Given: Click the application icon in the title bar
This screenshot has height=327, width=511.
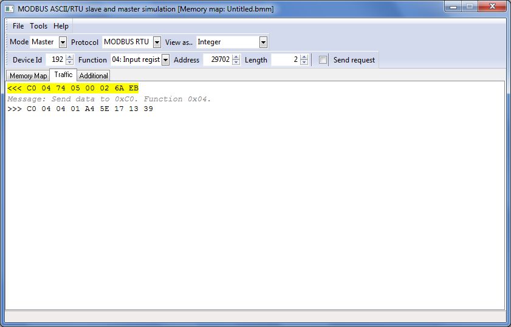Looking at the screenshot, I should click(10, 8).
